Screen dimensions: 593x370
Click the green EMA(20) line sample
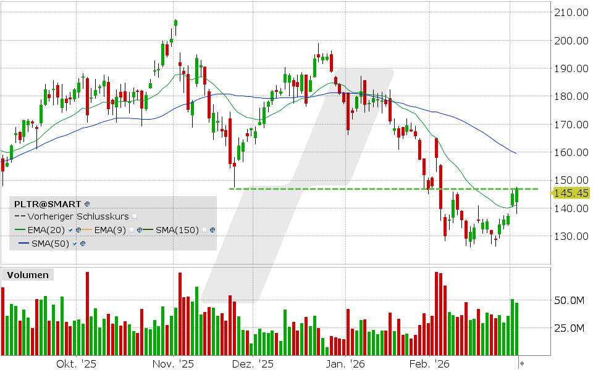(20, 229)
